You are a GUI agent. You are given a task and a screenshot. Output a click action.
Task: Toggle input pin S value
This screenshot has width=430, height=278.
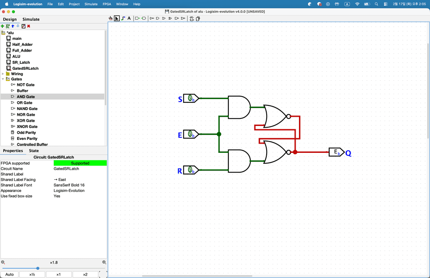click(x=190, y=98)
